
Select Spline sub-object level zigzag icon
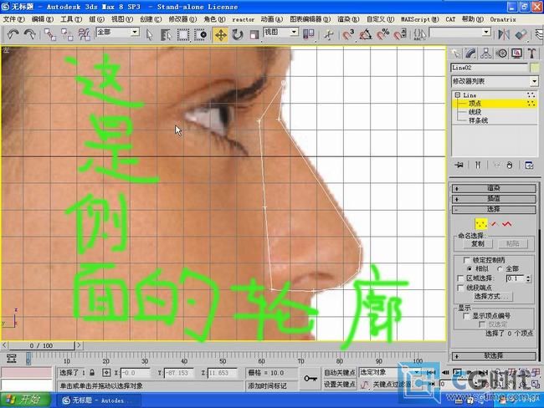(507, 224)
